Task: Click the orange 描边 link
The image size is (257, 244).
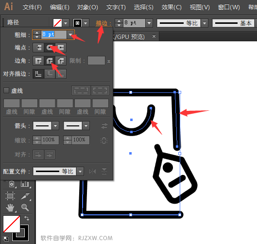Action: pyautogui.click(x=103, y=23)
